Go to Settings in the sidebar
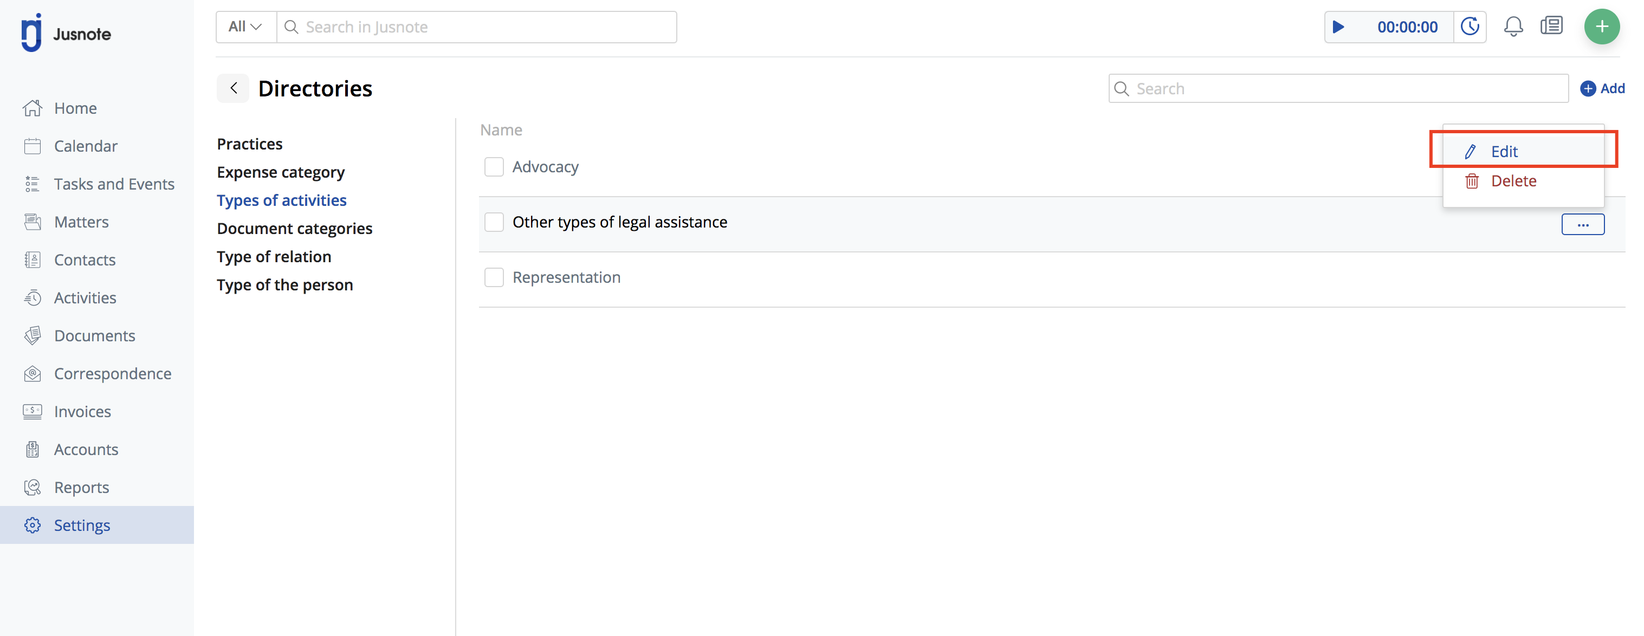 97,525
